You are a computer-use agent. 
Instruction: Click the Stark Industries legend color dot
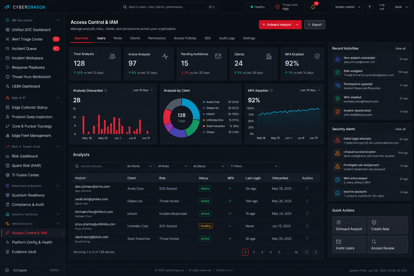pos(204,126)
